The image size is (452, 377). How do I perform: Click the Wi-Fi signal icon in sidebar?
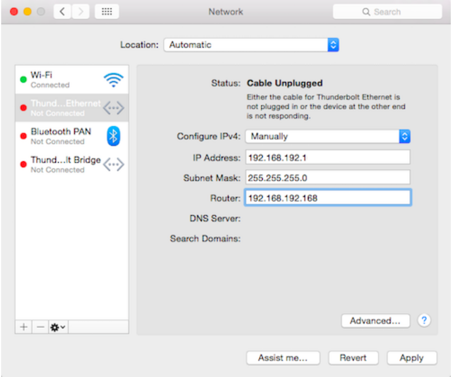pos(113,80)
